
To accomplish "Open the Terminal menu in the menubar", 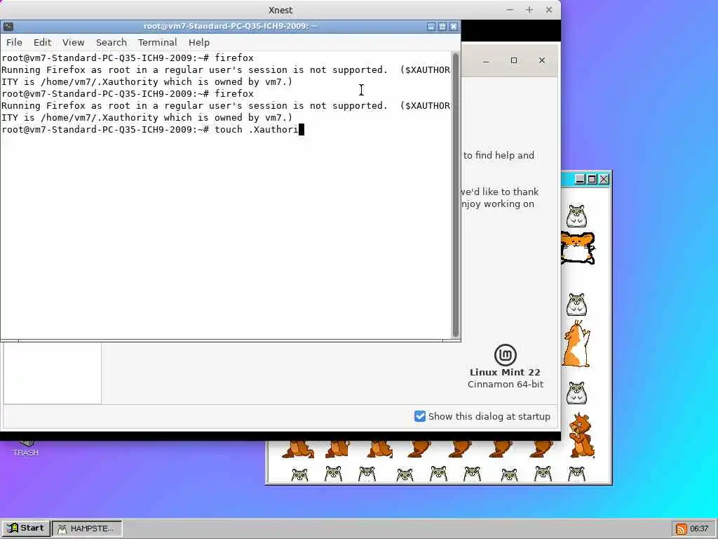I will (157, 42).
